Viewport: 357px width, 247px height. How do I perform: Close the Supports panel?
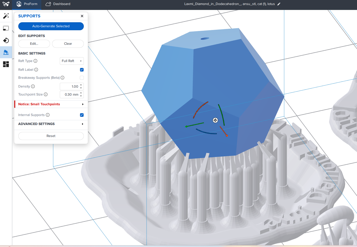point(82,16)
